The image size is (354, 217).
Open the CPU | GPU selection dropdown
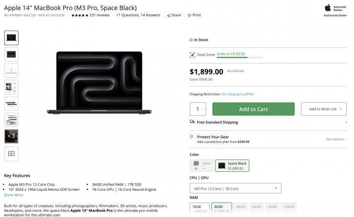[x=235, y=188]
